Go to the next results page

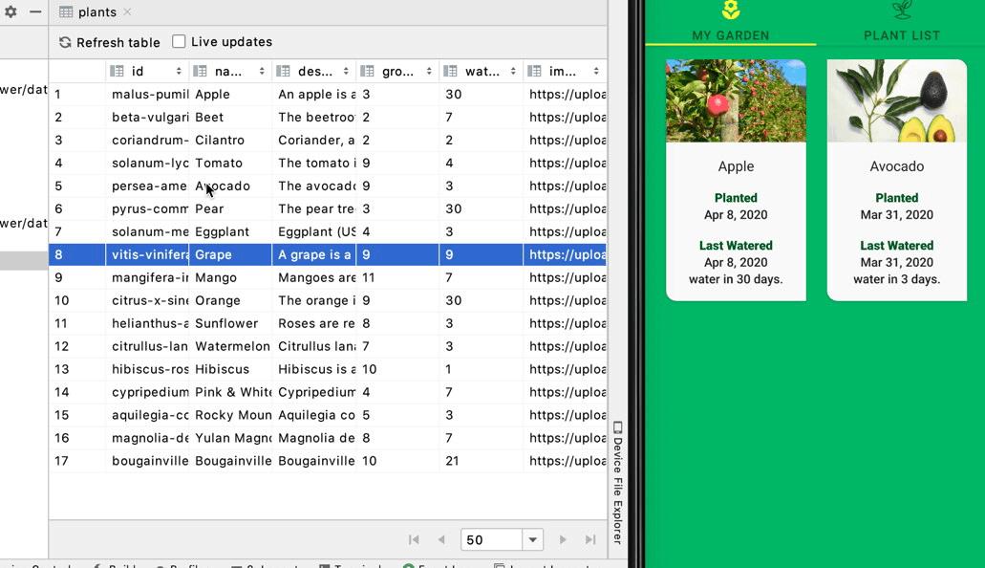click(563, 539)
